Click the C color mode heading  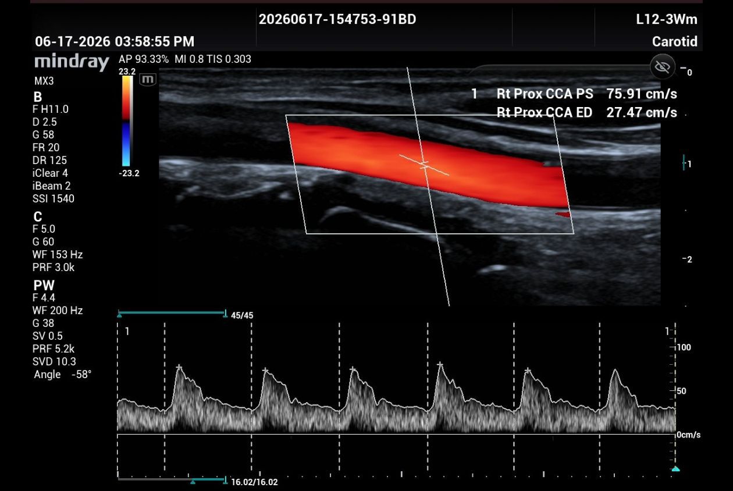[38, 217]
